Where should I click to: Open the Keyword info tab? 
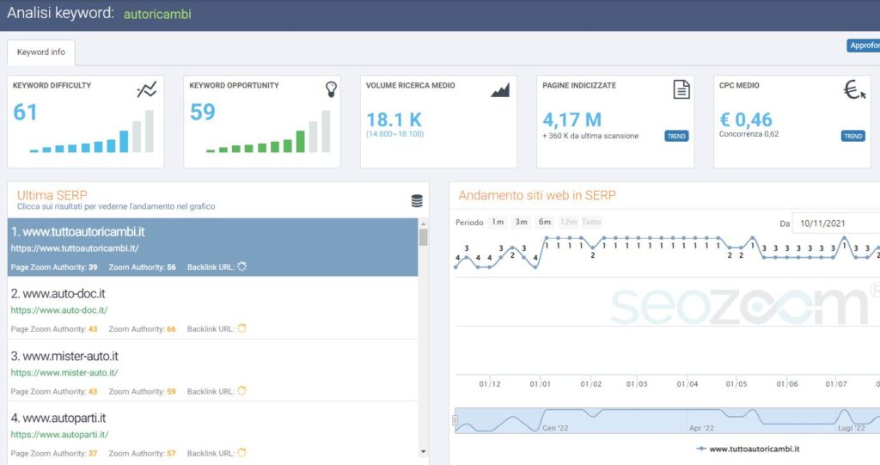pyautogui.click(x=41, y=52)
